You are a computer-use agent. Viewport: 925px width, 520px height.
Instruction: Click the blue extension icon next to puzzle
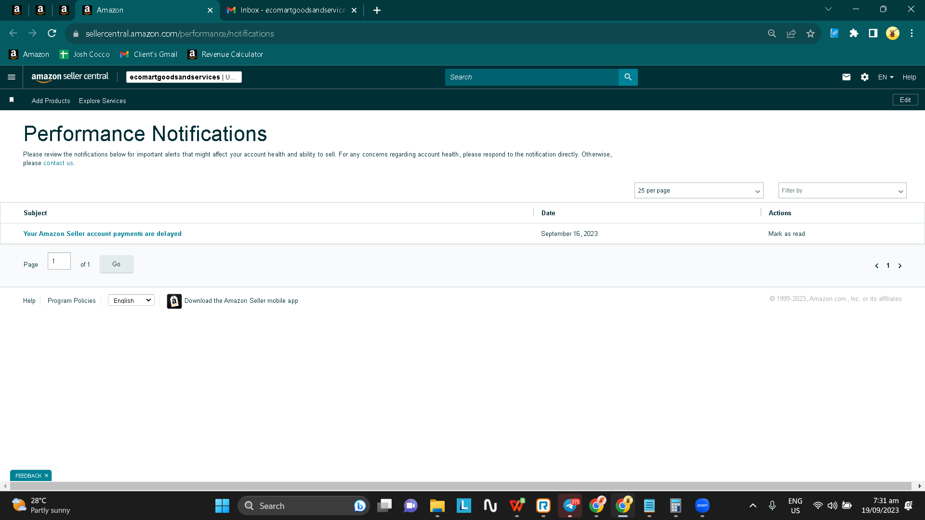click(834, 33)
